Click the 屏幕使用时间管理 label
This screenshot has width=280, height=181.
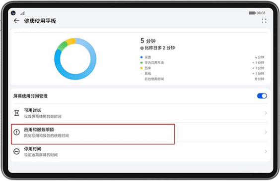coord(30,96)
